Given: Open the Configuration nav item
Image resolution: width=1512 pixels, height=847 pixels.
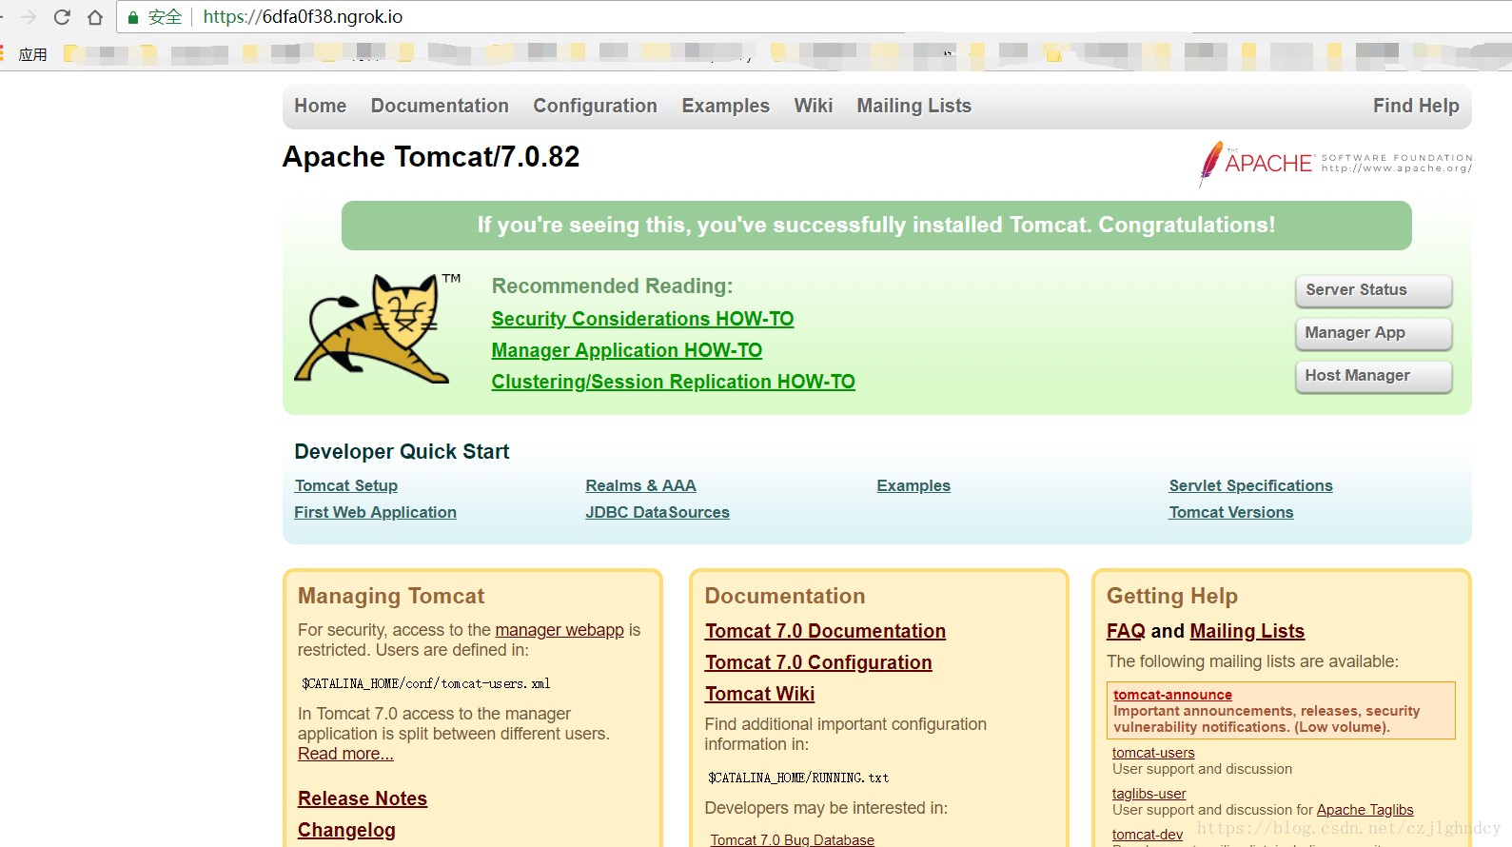Looking at the screenshot, I should click(595, 106).
